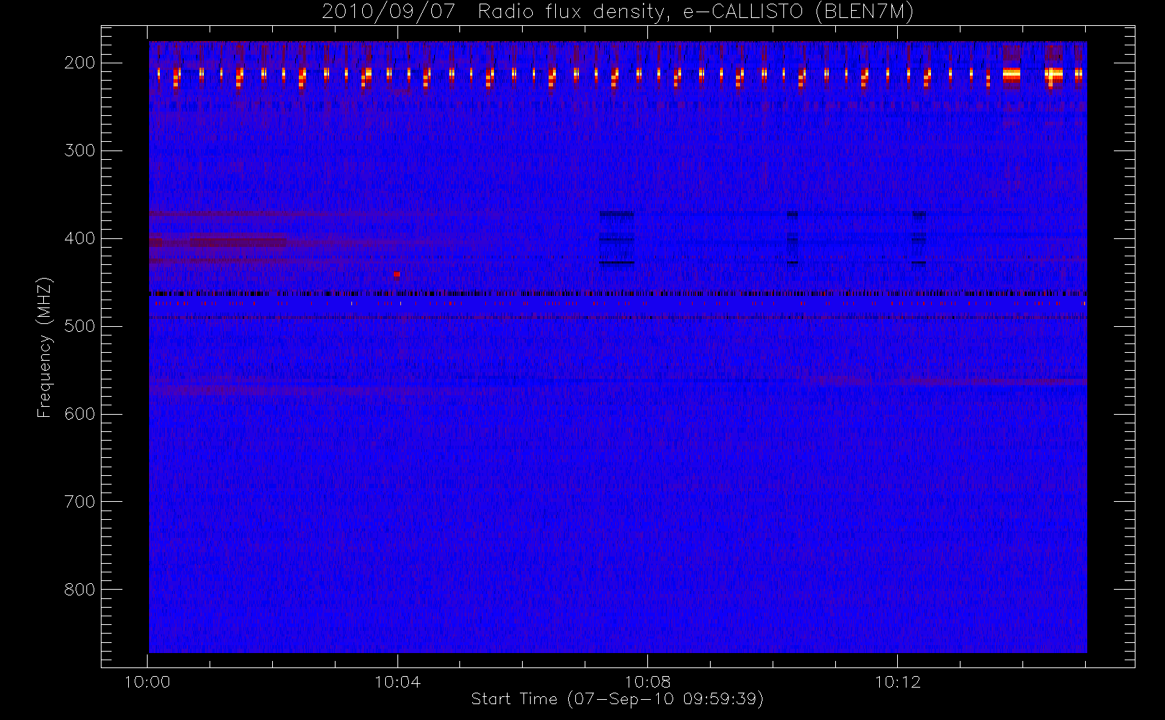This screenshot has height=720, width=1165.
Task: Click the 200 frequency tick label
Action: pos(80,63)
